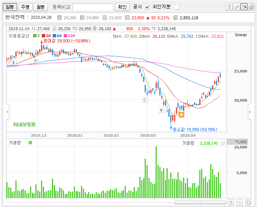Image resolution: width=257 pixels, height=207 pixels.
Task: Click the 120MA value 25,821
Action: click(217, 36)
